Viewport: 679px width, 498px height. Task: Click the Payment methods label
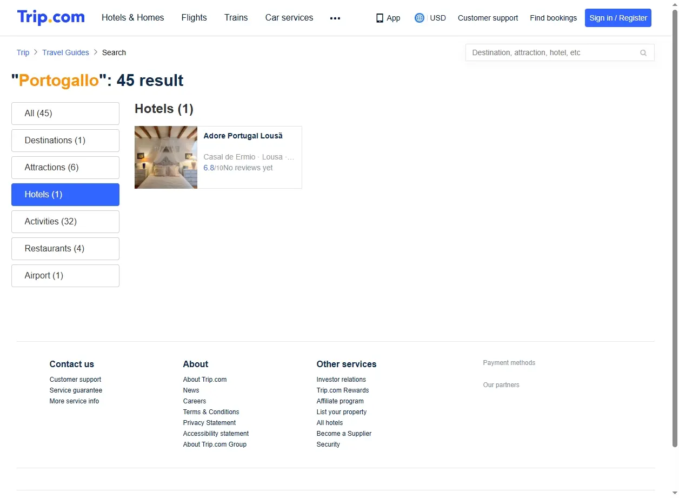coord(509,363)
